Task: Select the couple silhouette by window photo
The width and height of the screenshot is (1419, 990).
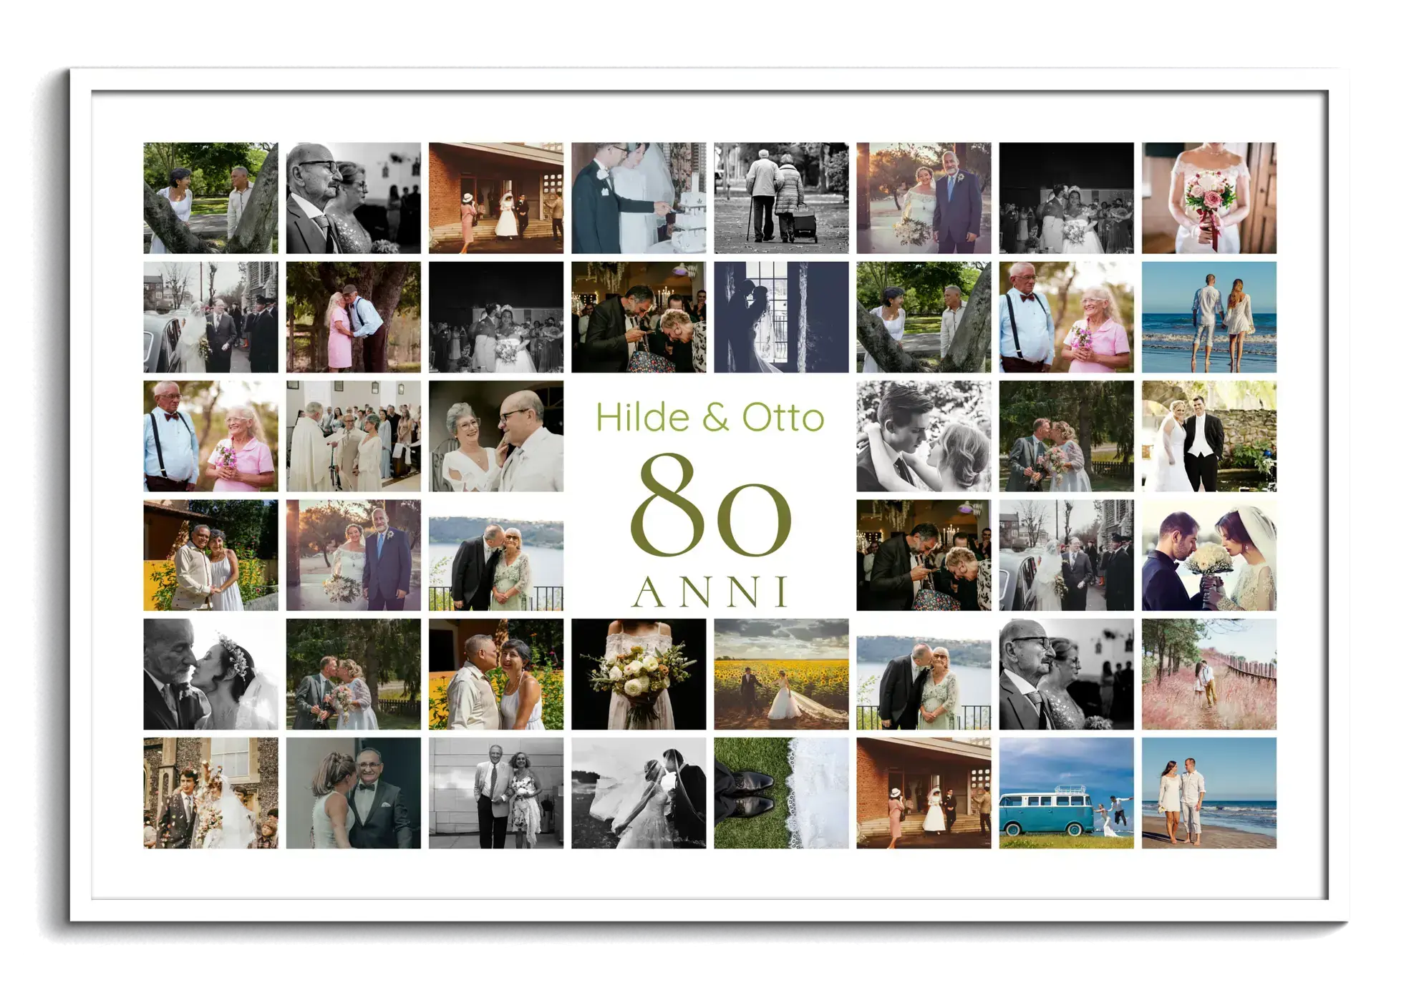Action: [x=781, y=317]
